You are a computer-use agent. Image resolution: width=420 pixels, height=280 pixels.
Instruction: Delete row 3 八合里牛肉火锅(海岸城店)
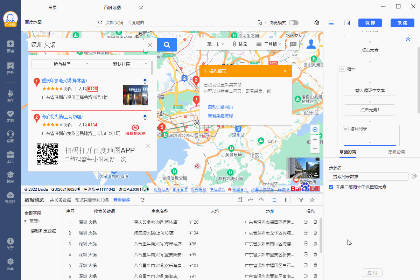[x=315, y=244]
